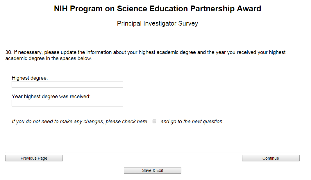Click the horizontal divider above the buttons

152,152
